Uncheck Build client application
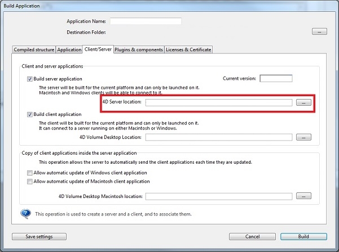Image resolution: width=339 pixels, height=252 pixels. coord(30,114)
